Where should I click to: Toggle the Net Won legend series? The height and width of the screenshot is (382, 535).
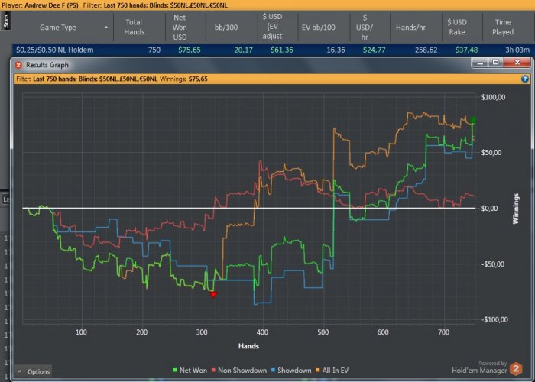pyautogui.click(x=190, y=371)
